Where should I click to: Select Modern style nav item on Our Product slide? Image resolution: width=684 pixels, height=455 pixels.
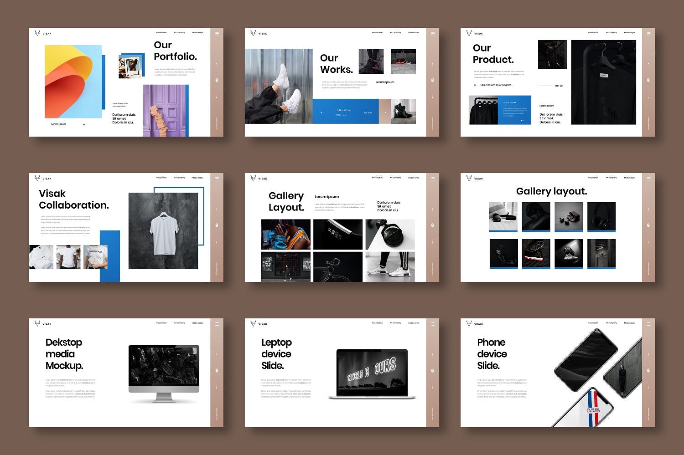tap(629, 33)
